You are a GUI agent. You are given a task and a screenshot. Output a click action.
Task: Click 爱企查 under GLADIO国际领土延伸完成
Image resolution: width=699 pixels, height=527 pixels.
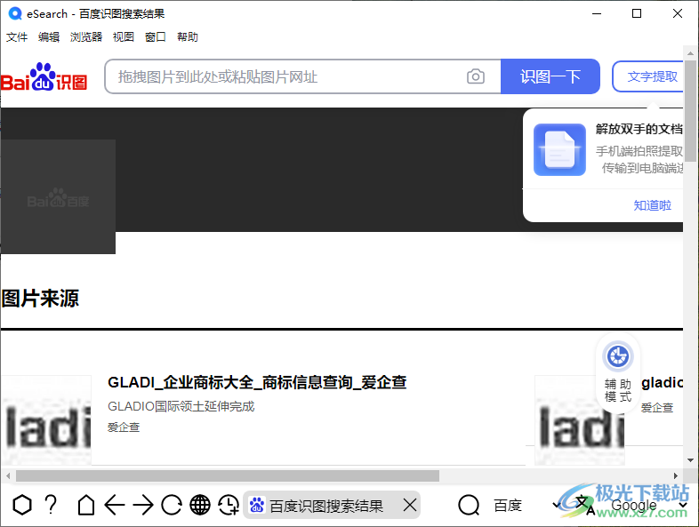click(x=124, y=427)
